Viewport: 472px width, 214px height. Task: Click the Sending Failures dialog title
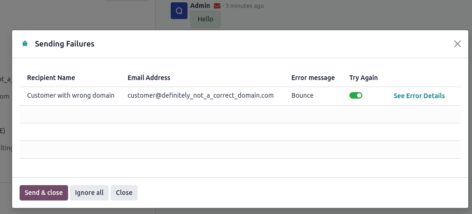[x=64, y=44]
